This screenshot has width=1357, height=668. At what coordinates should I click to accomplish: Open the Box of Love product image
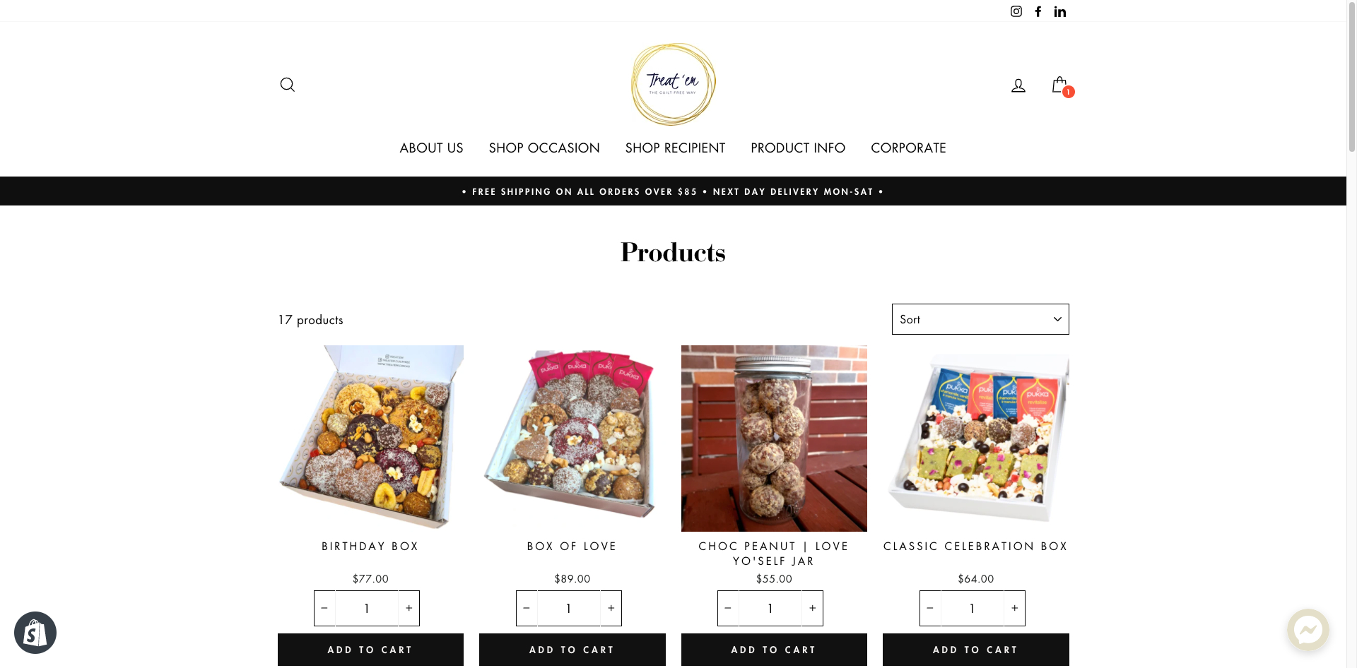coord(572,439)
